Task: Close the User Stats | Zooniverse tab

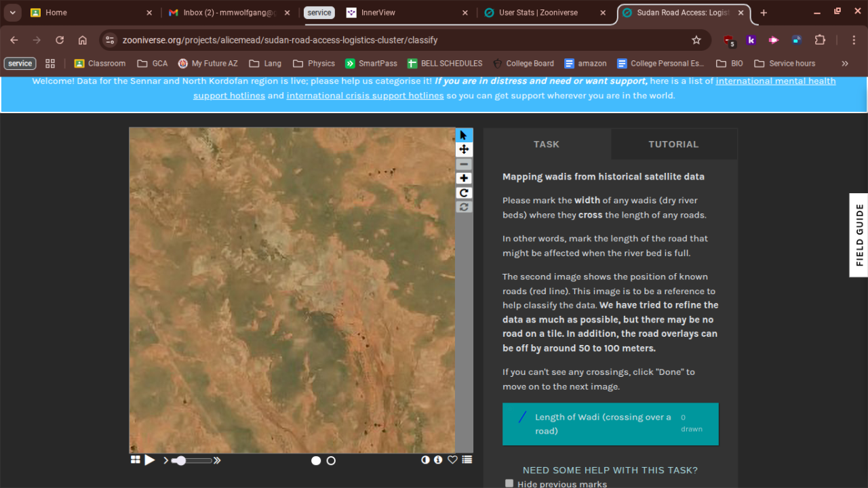Action: [x=603, y=12]
